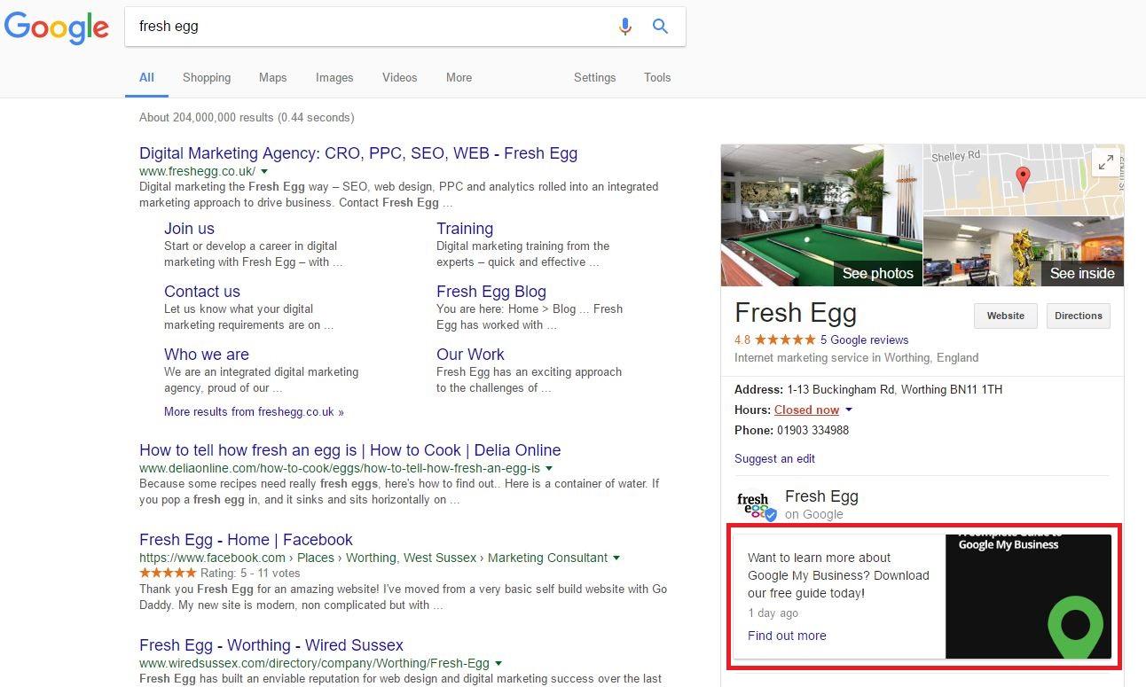Open dropdown arrow next to www.freshegg.co.uk
This screenshot has width=1146, height=687.
coord(264,171)
